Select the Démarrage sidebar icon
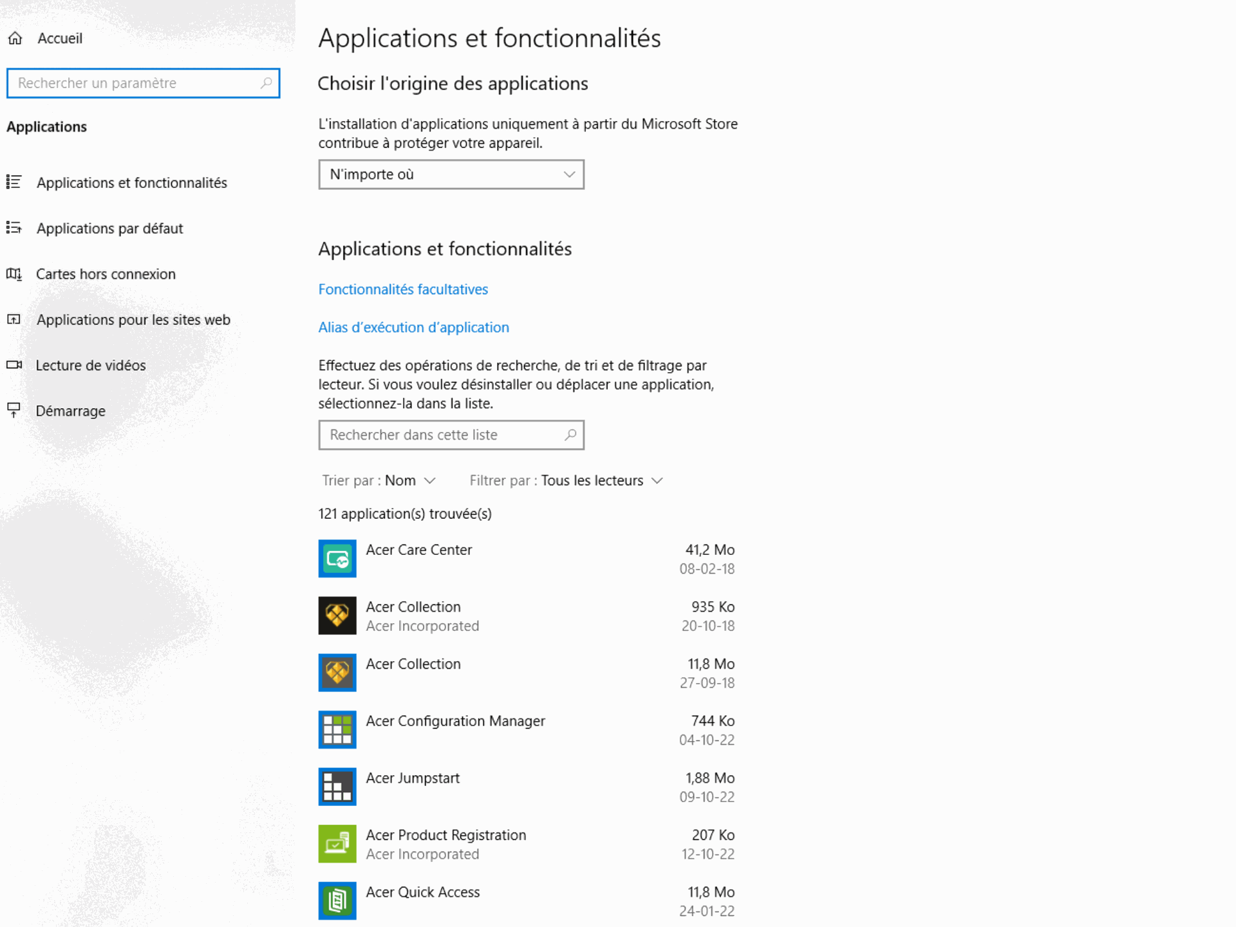This screenshot has height=927, width=1236. [14, 410]
